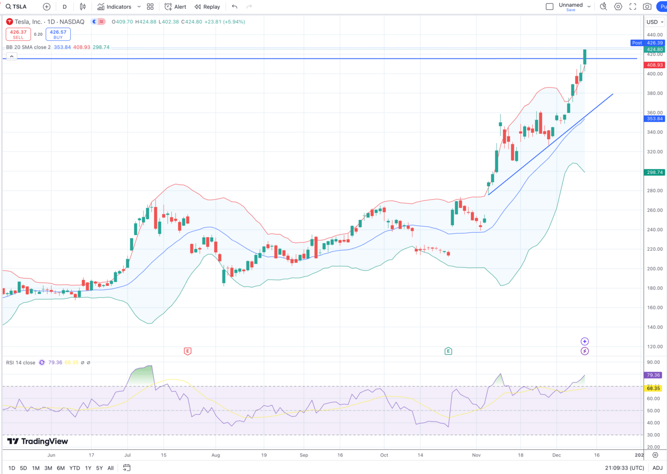Open chart settings hexagon icon

[618, 7]
